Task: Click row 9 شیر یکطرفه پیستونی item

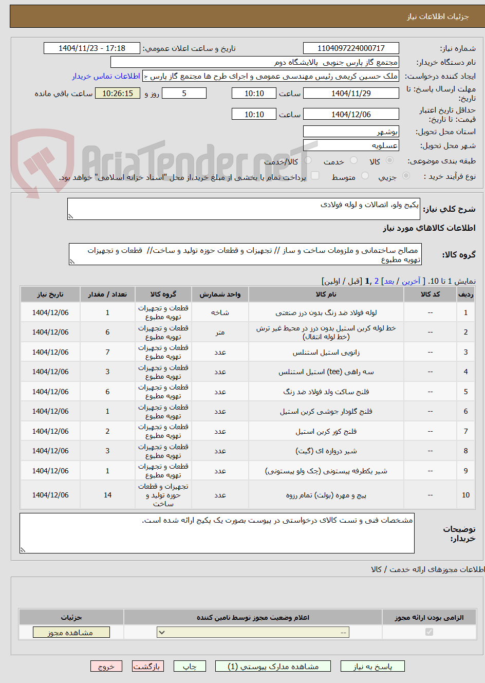Action: [326, 471]
